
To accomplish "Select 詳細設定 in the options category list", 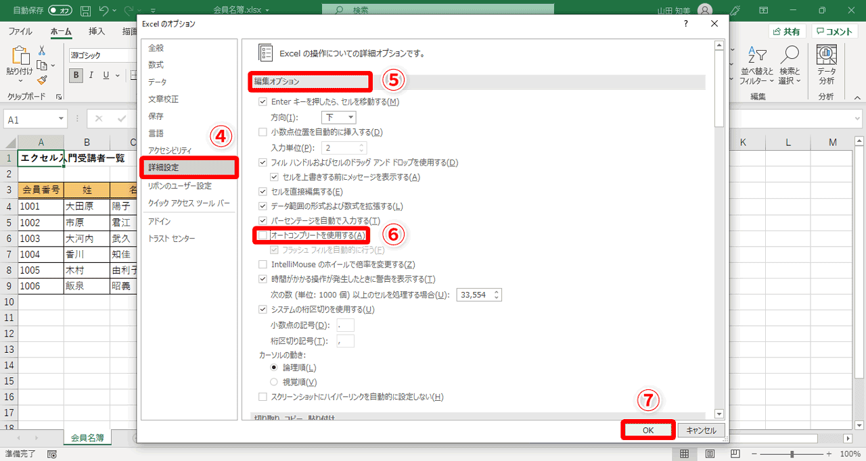I will [169, 168].
